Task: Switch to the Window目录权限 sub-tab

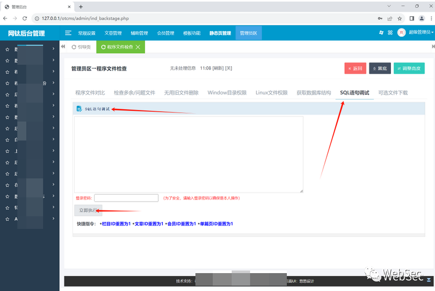Action: pyautogui.click(x=227, y=93)
